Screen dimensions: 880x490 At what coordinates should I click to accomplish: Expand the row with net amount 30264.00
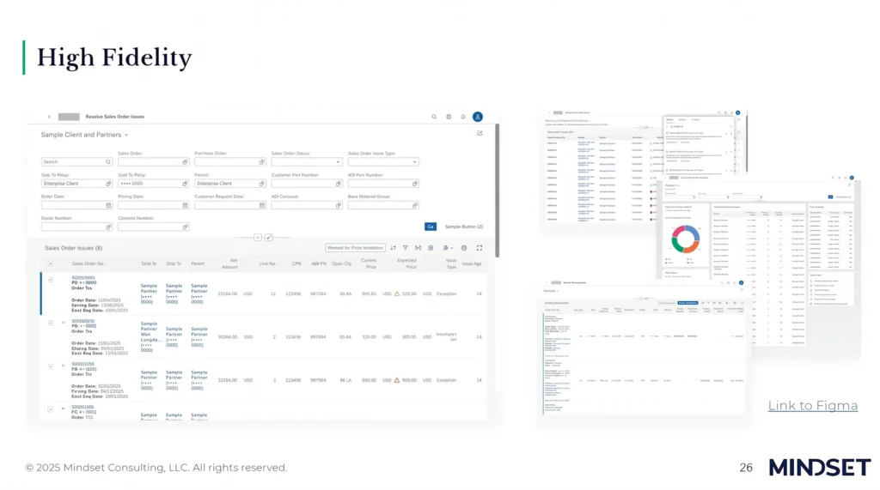(63, 323)
